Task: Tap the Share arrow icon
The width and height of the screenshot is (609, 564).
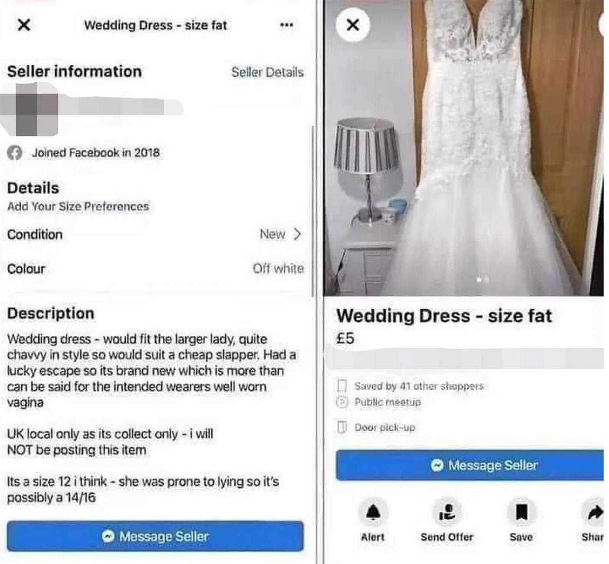Action: pos(594,512)
